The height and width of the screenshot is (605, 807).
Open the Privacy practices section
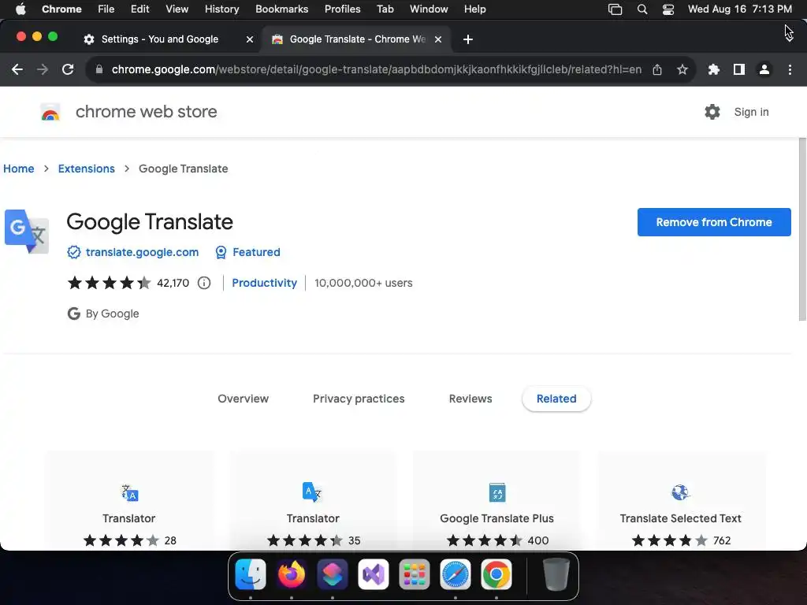(359, 399)
